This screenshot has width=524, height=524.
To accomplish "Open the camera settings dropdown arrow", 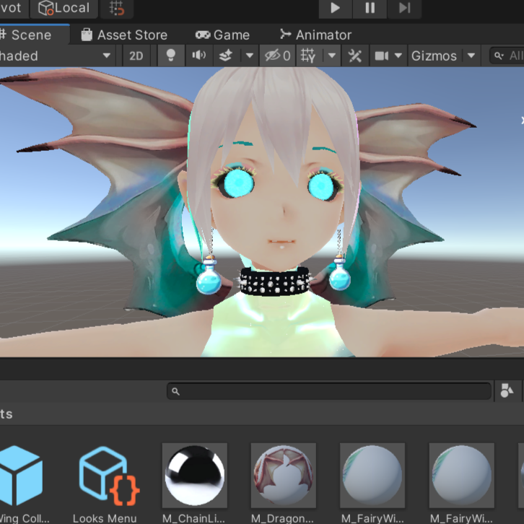I will point(398,56).
